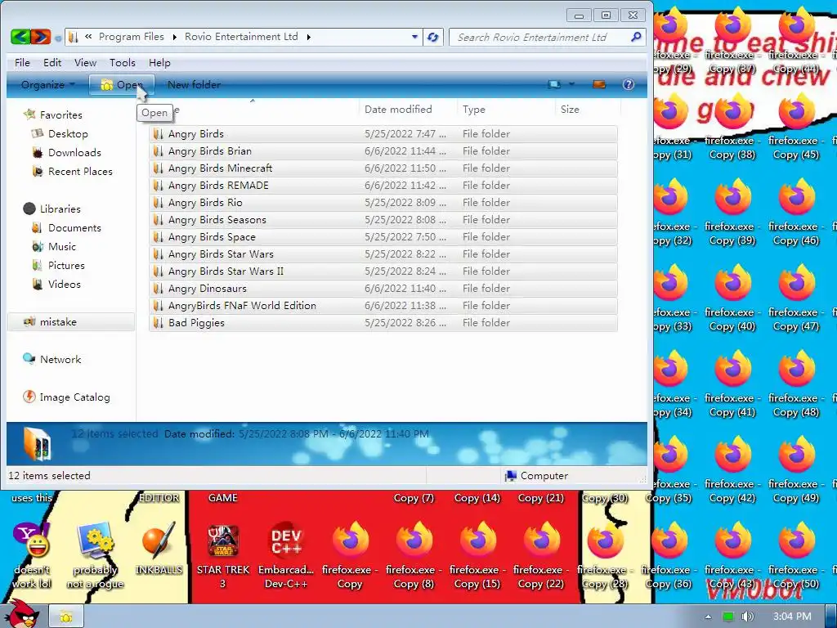Select the Angry Birds Brian folder
The image size is (837, 628).
(x=383, y=151)
